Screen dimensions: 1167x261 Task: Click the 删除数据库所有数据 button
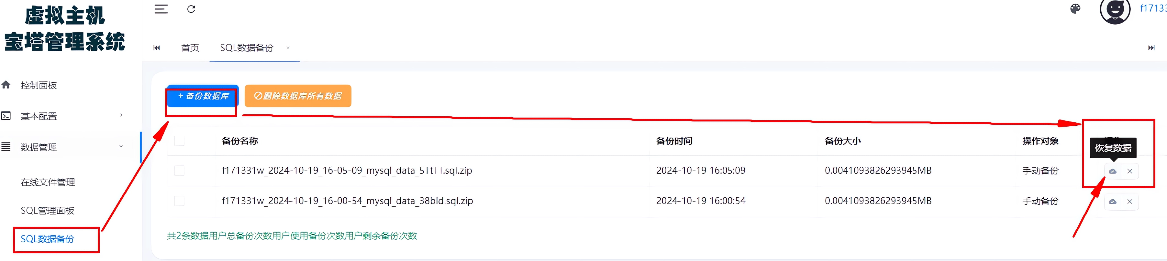tap(298, 96)
